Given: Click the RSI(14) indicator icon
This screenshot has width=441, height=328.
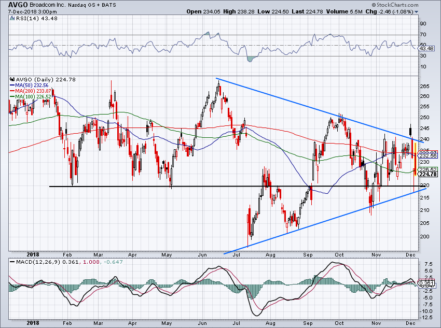Looking at the screenshot, I should (12, 19).
